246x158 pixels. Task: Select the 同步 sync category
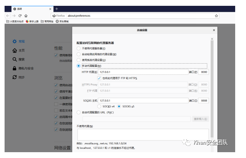[x=18, y=77]
